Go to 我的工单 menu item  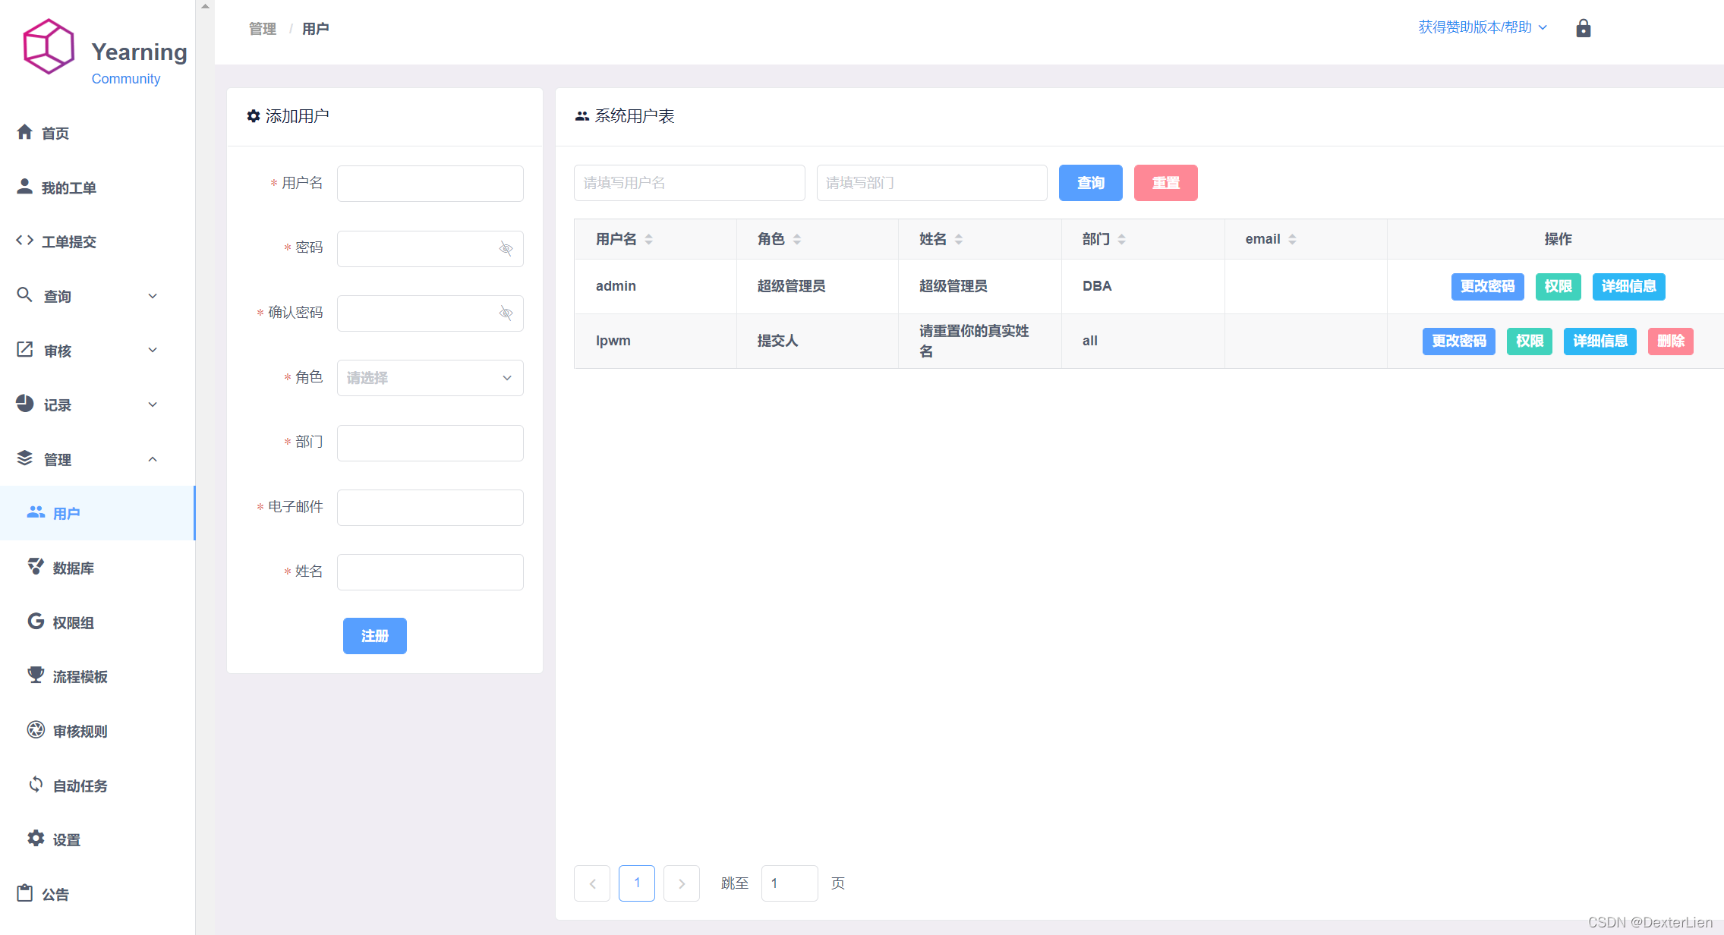[68, 187]
